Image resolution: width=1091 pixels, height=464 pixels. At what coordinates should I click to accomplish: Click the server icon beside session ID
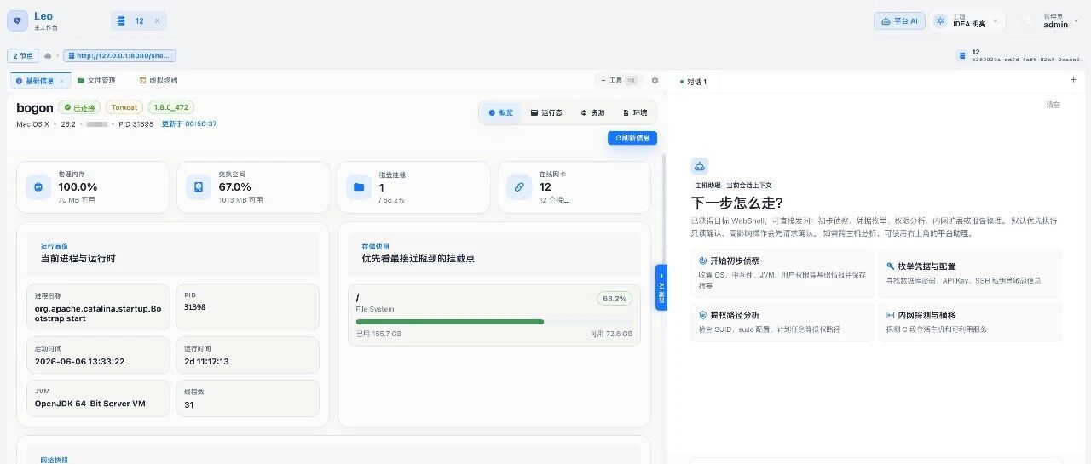pos(962,56)
